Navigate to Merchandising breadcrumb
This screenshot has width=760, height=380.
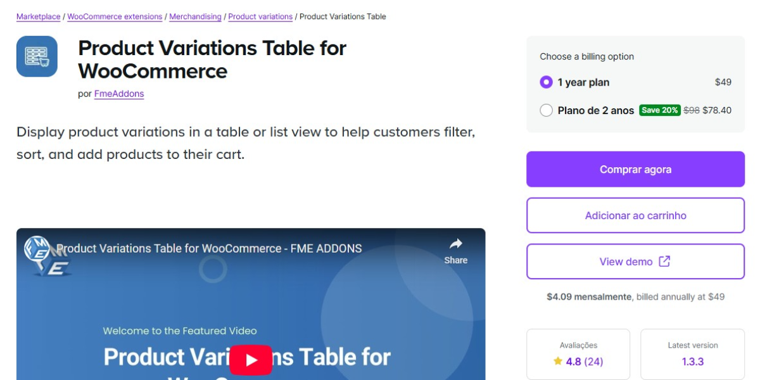(195, 16)
